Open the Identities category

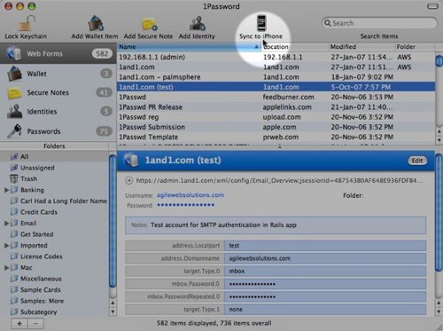58,112
